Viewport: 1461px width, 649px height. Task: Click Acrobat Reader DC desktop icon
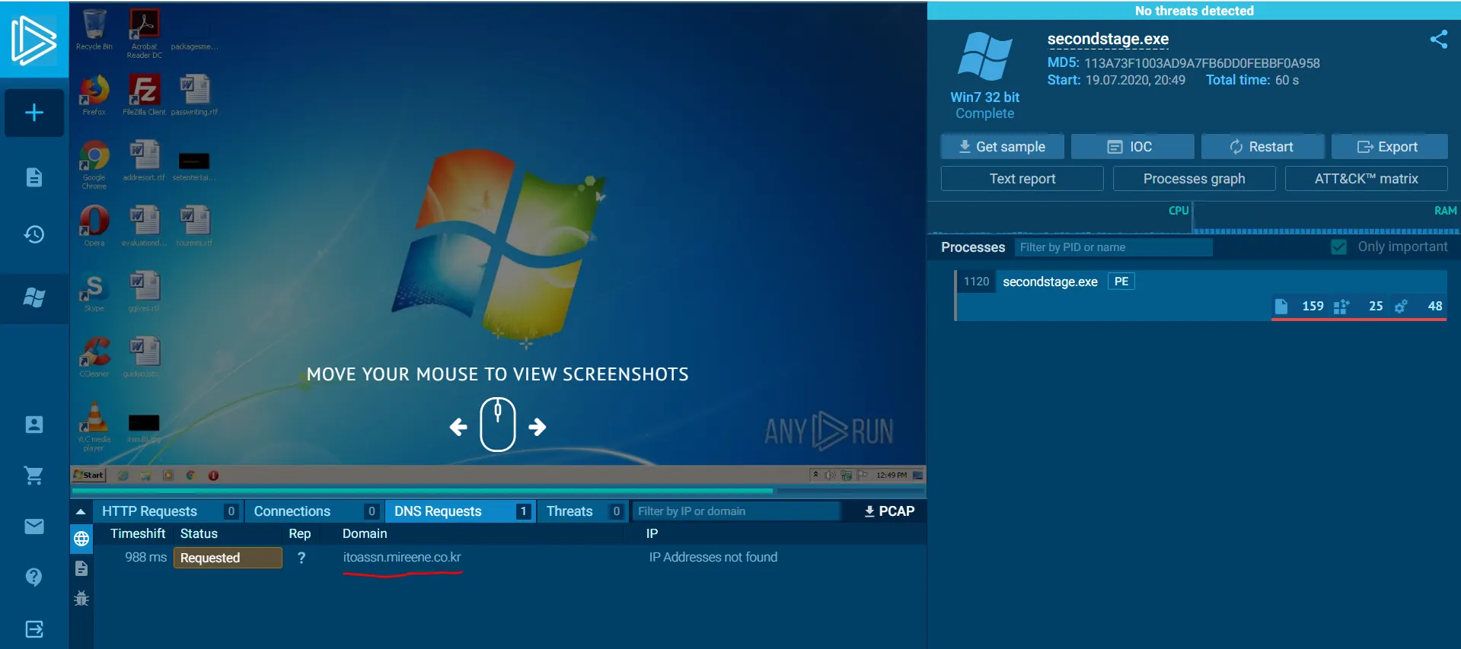pos(144,34)
